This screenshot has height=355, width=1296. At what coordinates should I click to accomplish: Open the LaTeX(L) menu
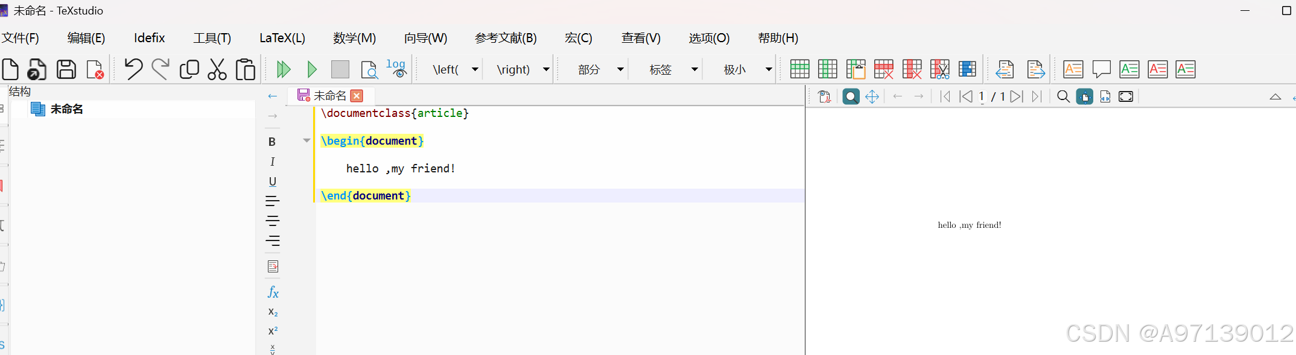[x=282, y=38]
